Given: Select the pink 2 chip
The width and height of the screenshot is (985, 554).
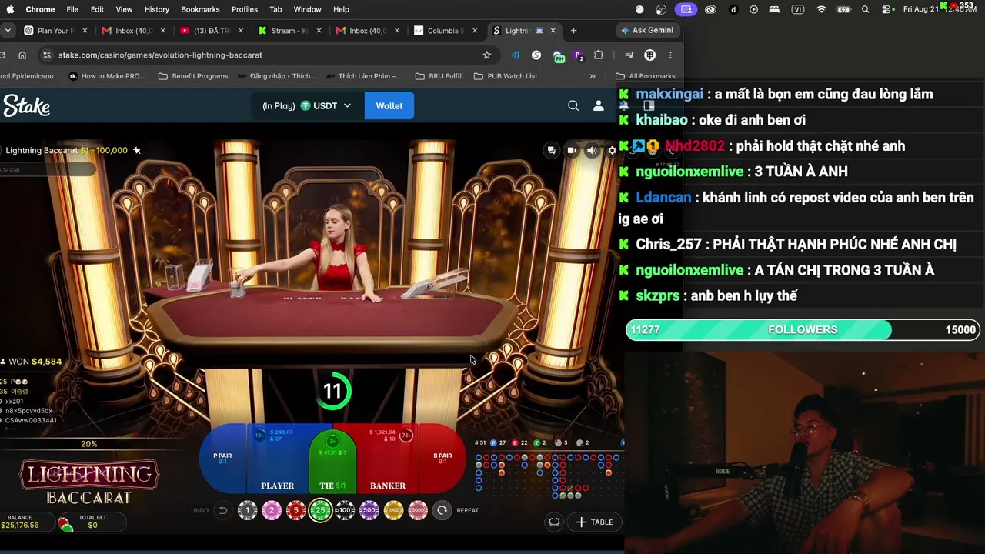Looking at the screenshot, I should coord(272,510).
